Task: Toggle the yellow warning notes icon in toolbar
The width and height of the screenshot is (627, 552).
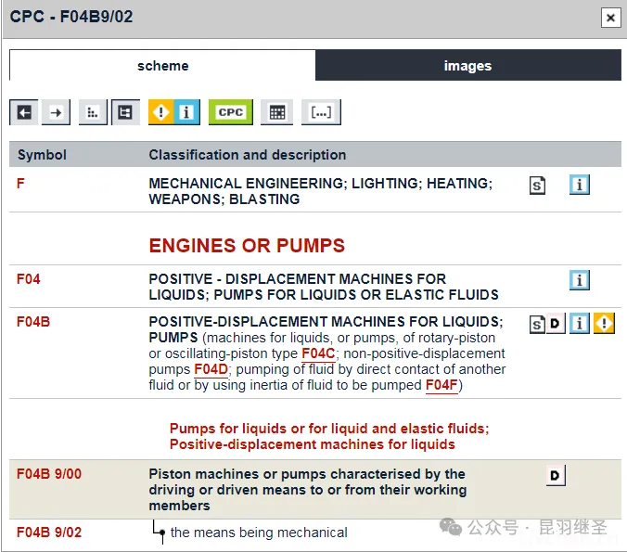Action: tap(161, 112)
